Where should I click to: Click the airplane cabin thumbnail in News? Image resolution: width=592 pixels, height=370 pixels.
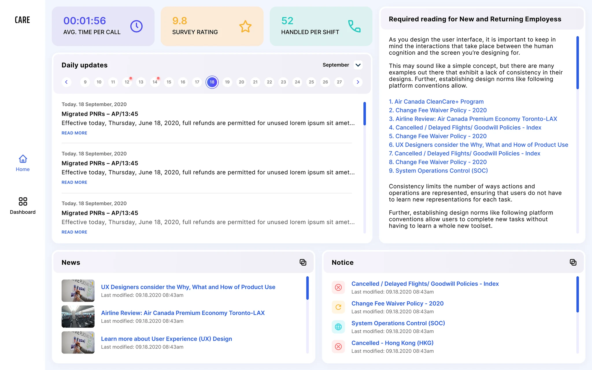point(78,317)
